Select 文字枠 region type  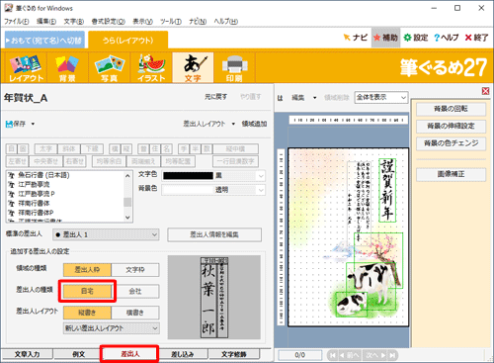click(x=135, y=270)
